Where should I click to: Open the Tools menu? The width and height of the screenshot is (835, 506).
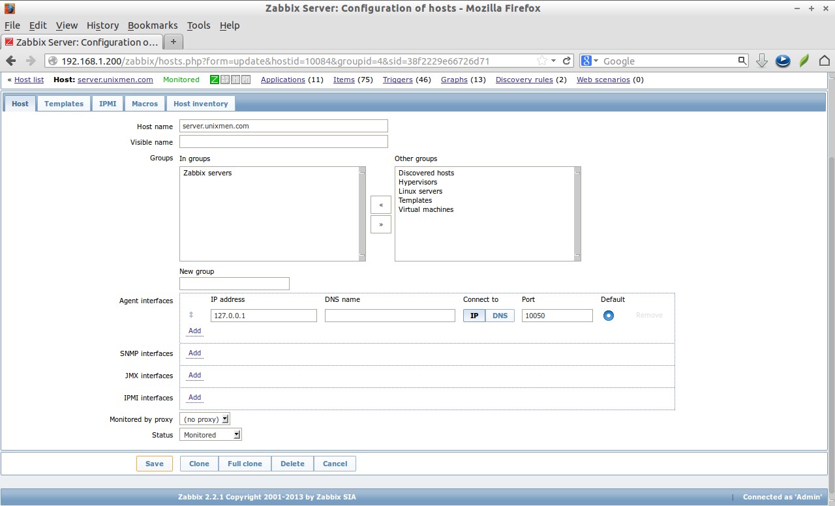click(x=198, y=25)
